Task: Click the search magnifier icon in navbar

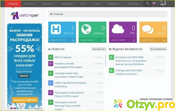Action: pyautogui.click(x=147, y=4)
